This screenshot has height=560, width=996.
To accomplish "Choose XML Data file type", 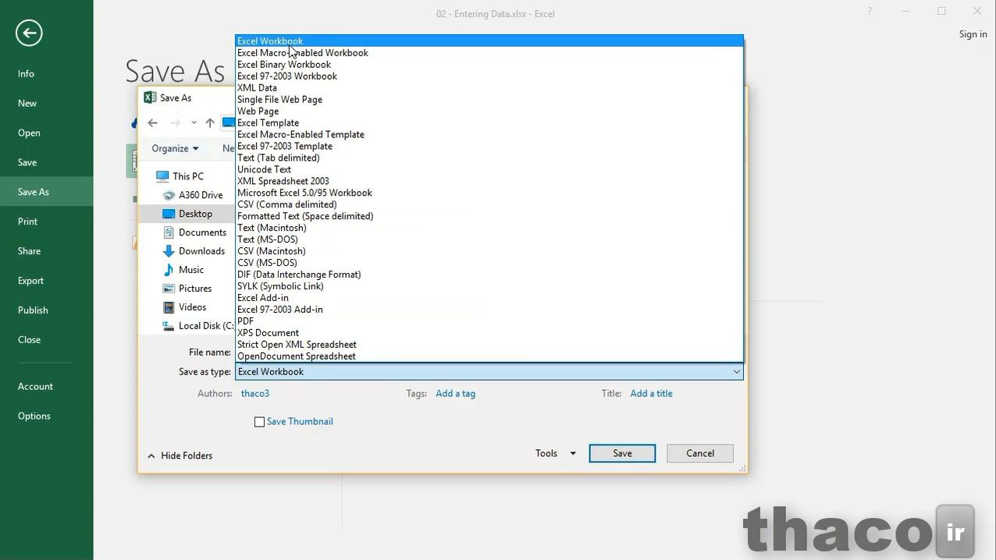I will pyautogui.click(x=489, y=88).
